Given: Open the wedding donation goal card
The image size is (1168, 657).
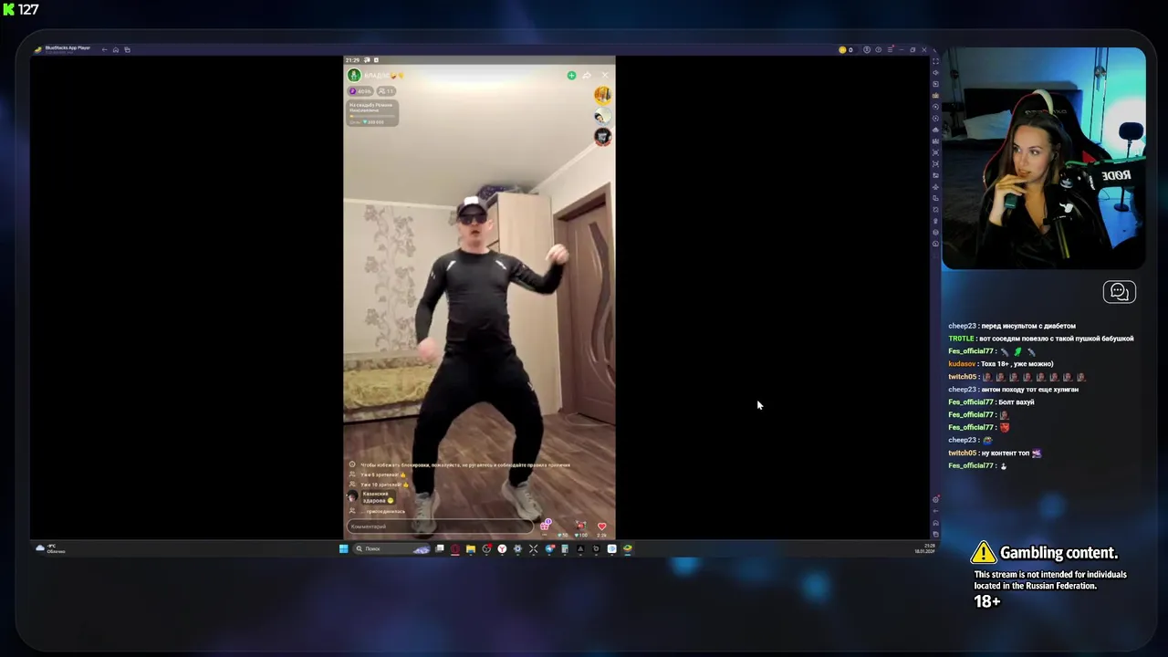Looking at the screenshot, I should [x=372, y=112].
